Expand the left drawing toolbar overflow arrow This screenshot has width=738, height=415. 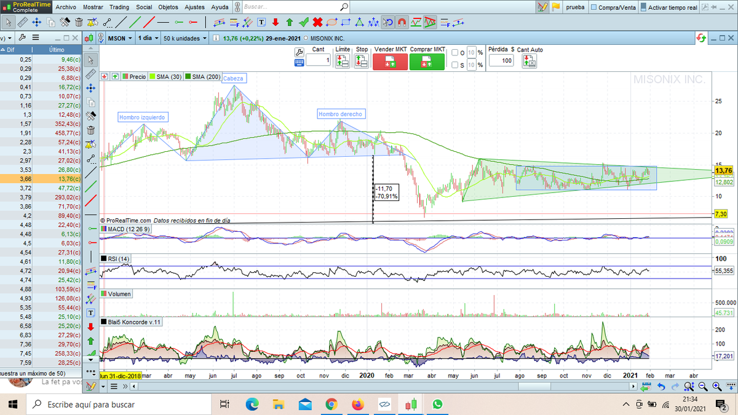[x=91, y=359]
